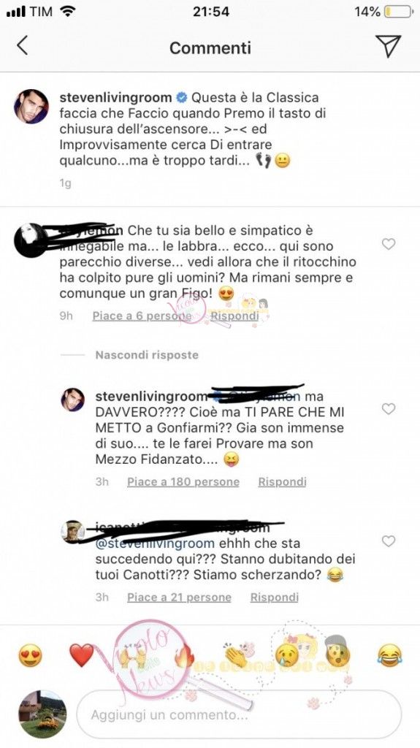Insert the clapping hands emoji quick reaction

point(235,655)
